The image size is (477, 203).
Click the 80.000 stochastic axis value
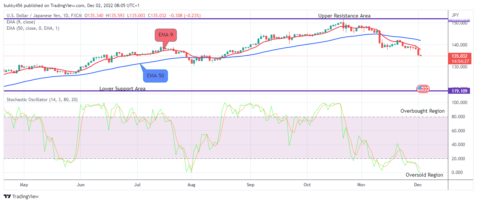coord(459,117)
